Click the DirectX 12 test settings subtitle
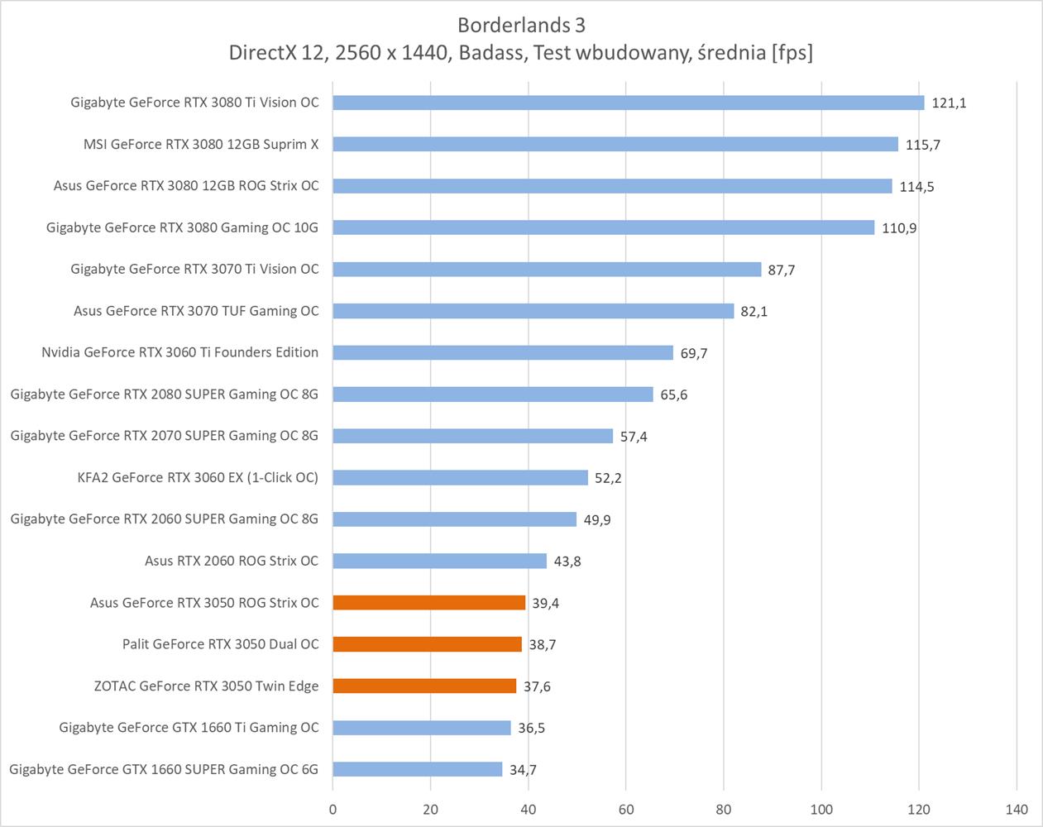The image size is (1043, 827). pos(521,53)
